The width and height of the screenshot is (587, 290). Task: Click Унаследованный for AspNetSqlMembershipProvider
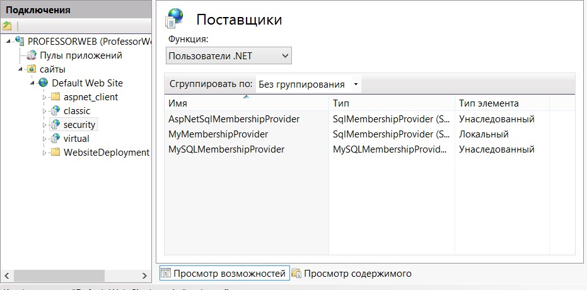(497, 119)
